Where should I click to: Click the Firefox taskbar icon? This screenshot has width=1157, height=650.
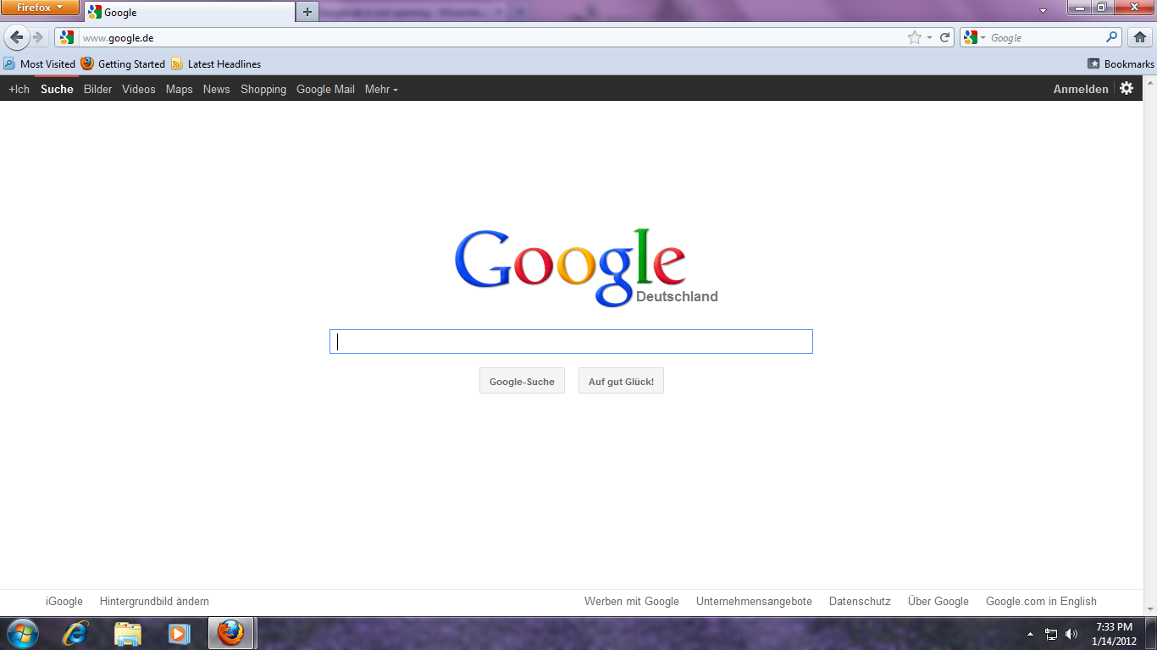pos(230,633)
